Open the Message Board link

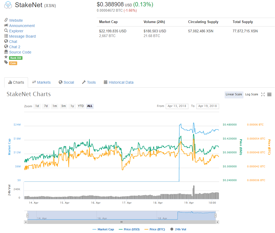tap(22, 36)
